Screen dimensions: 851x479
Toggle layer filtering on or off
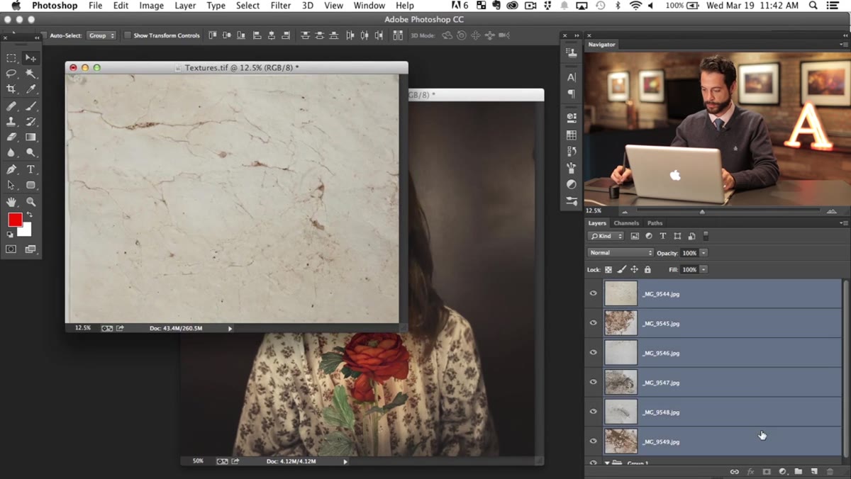pyautogui.click(x=706, y=236)
